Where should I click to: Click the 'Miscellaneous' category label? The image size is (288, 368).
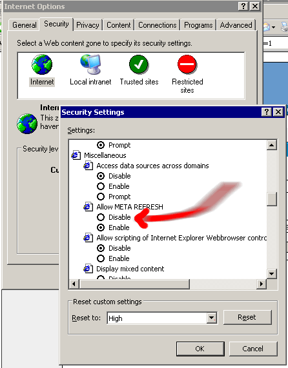tap(105, 155)
